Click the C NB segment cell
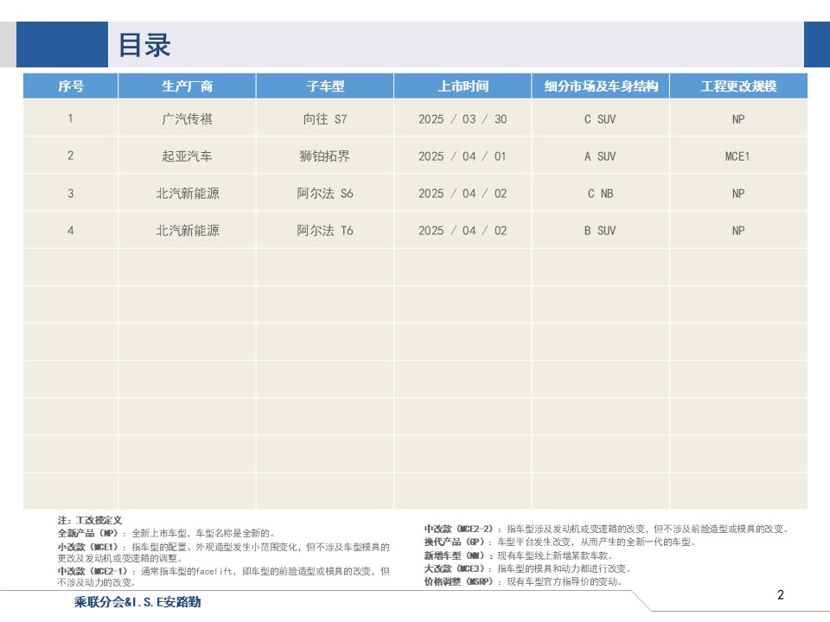830x622 pixels. coord(600,194)
